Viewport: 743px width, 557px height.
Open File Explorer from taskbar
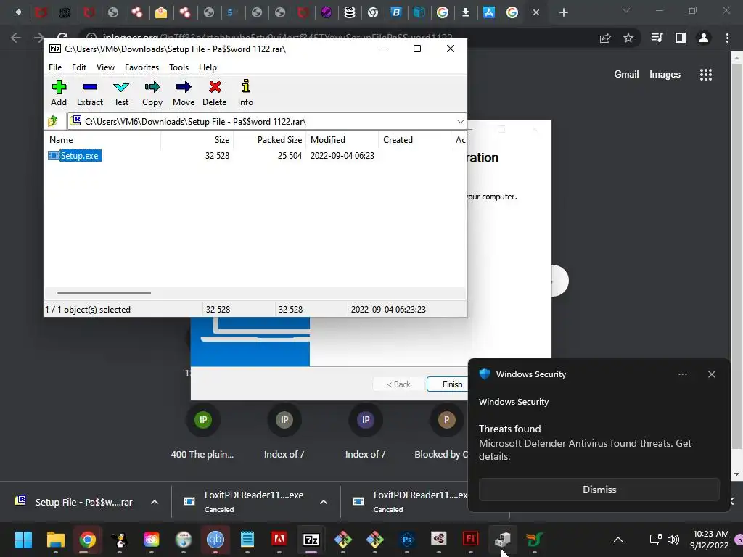point(55,540)
